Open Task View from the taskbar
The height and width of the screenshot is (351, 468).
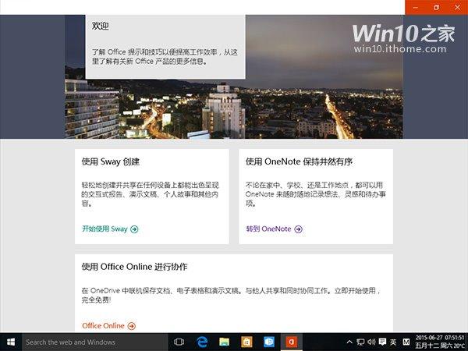(179, 342)
